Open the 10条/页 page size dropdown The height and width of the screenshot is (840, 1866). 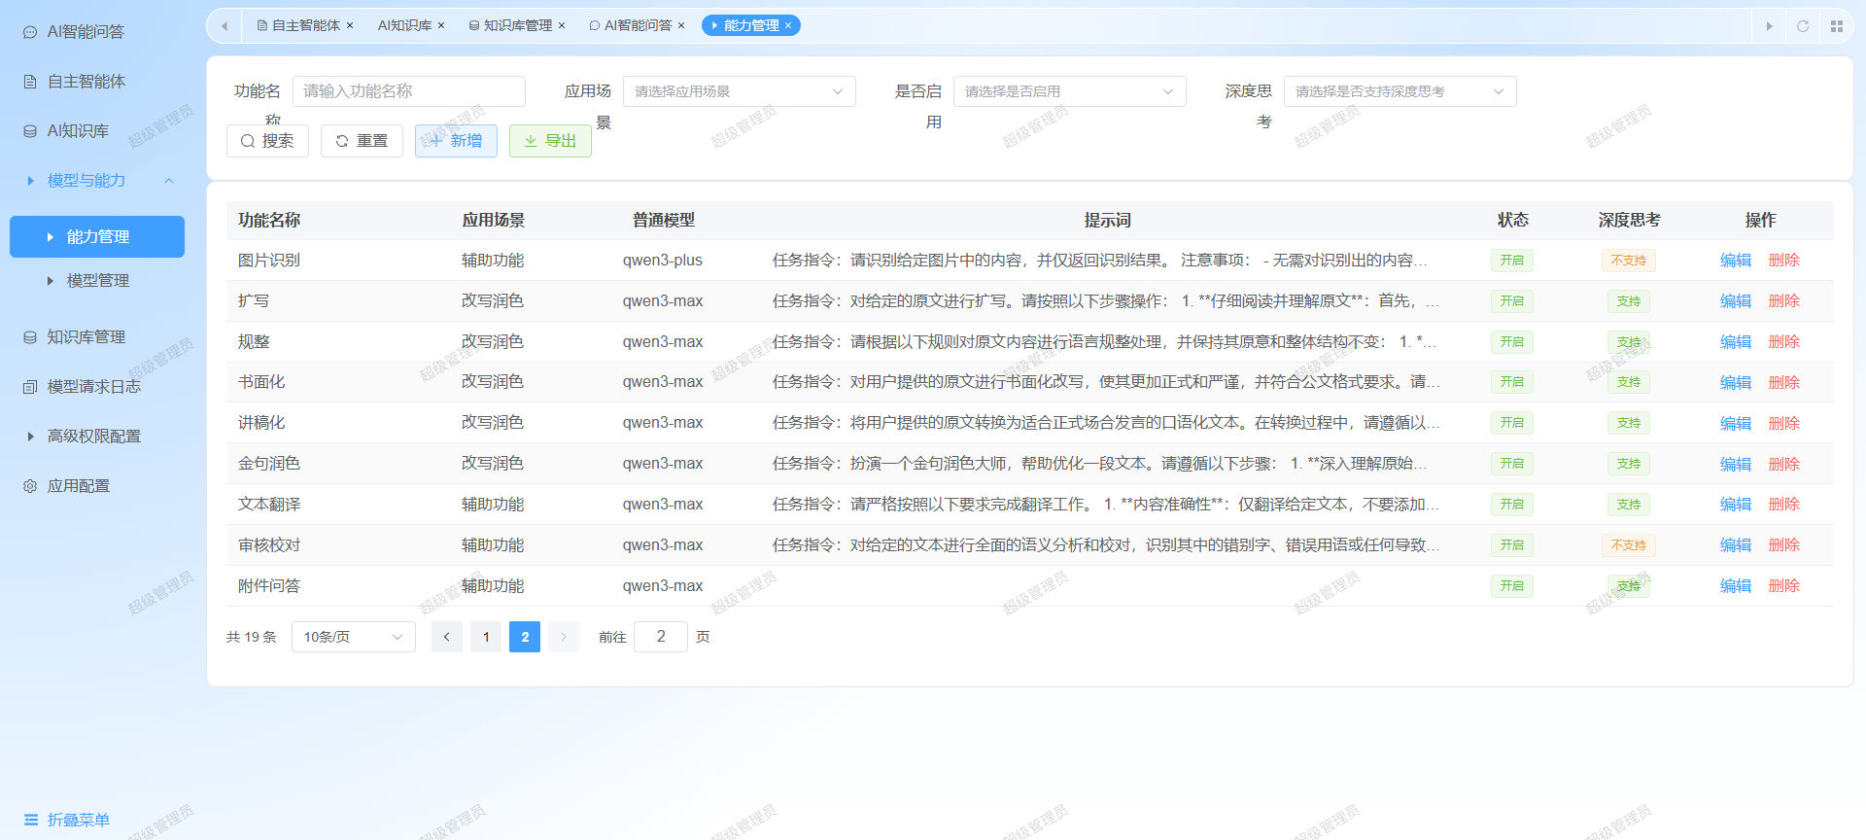click(354, 637)
